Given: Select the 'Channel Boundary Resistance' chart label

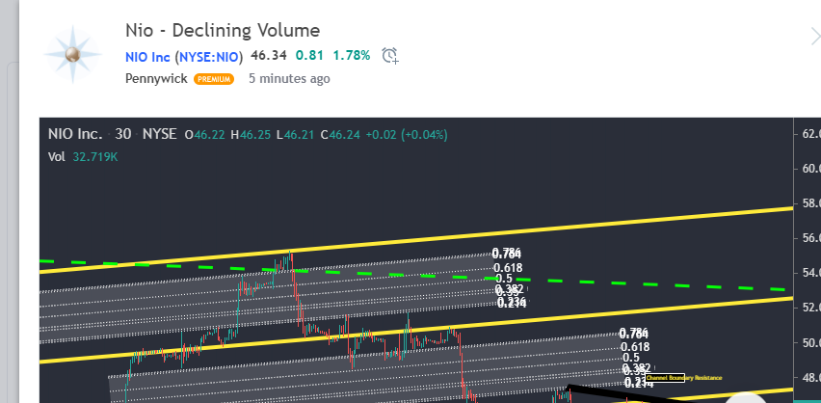Looking at the screenshot, I should point(684,378).
